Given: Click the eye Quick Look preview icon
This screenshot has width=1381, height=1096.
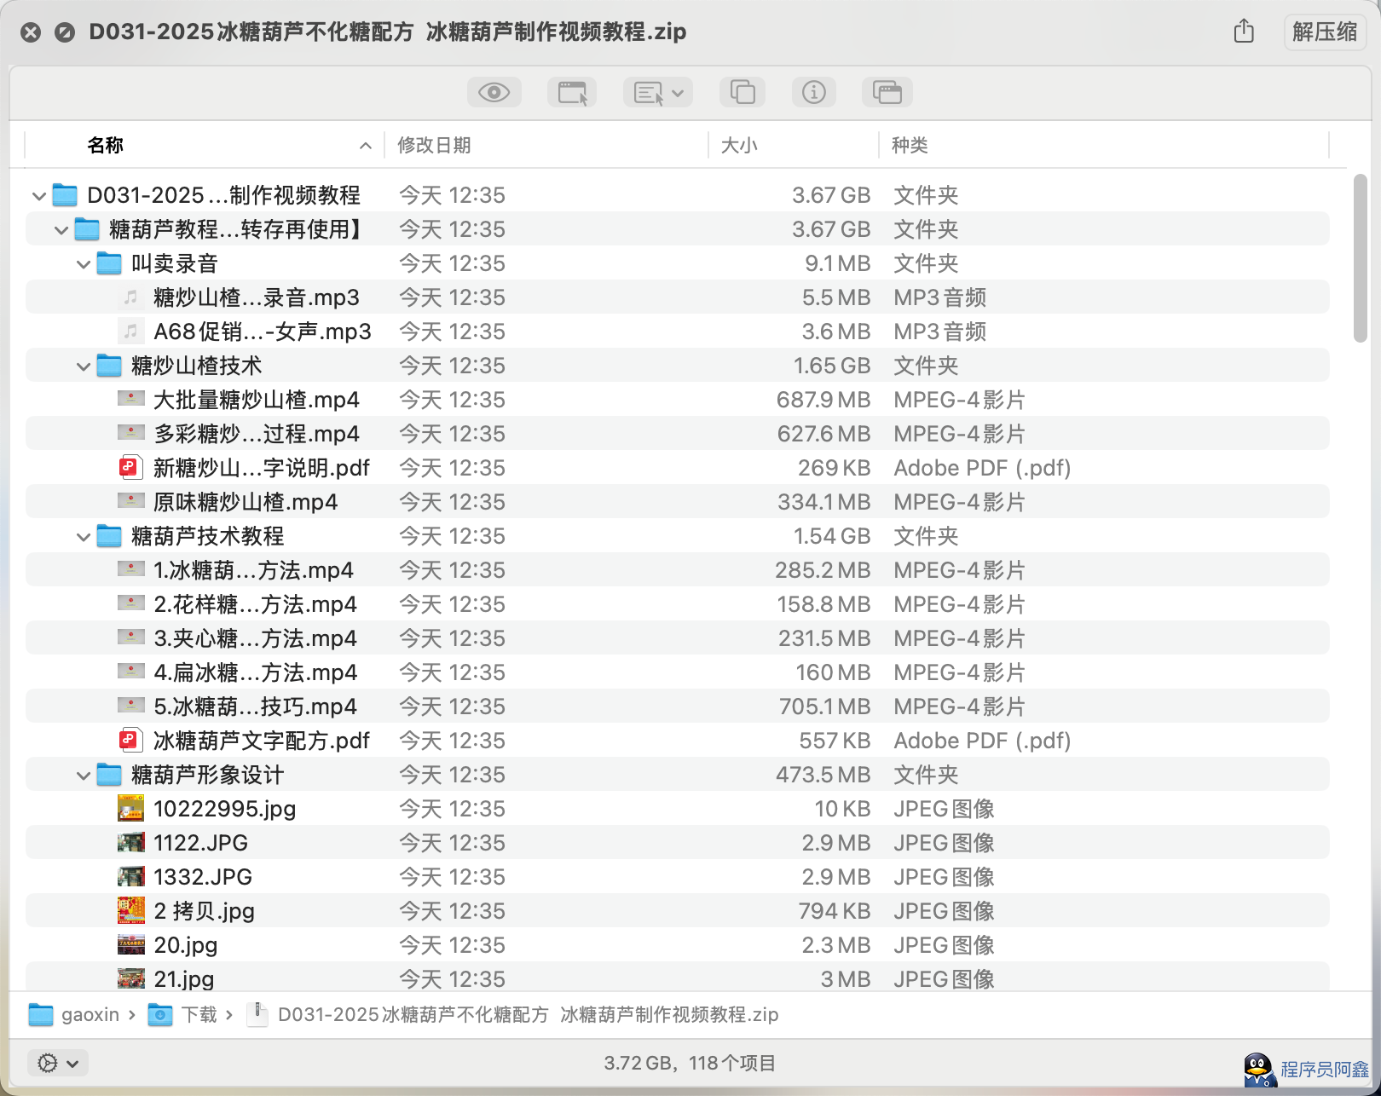Looking at the screenshot, I should click(494, 92).
